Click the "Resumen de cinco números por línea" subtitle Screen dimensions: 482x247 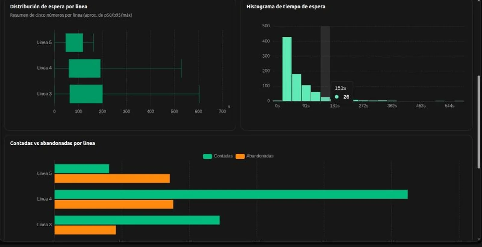pos(71,15)
